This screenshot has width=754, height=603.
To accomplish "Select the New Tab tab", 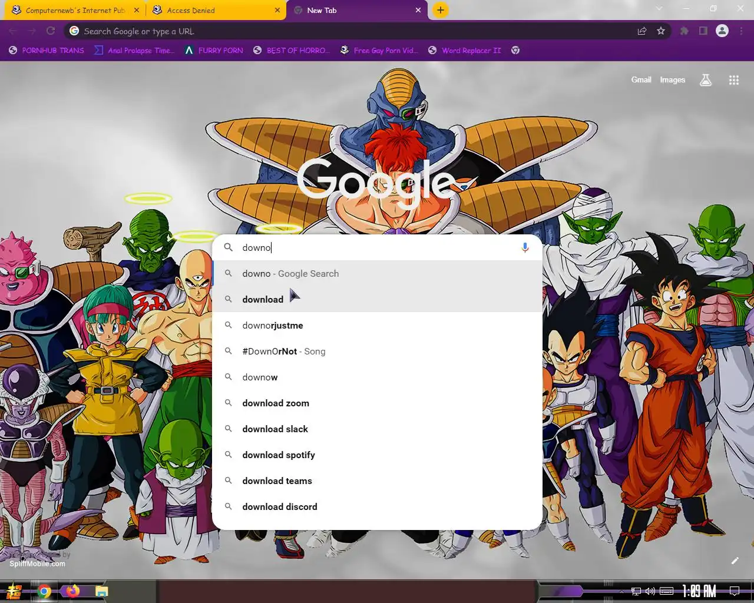I will tap(356, 10).
